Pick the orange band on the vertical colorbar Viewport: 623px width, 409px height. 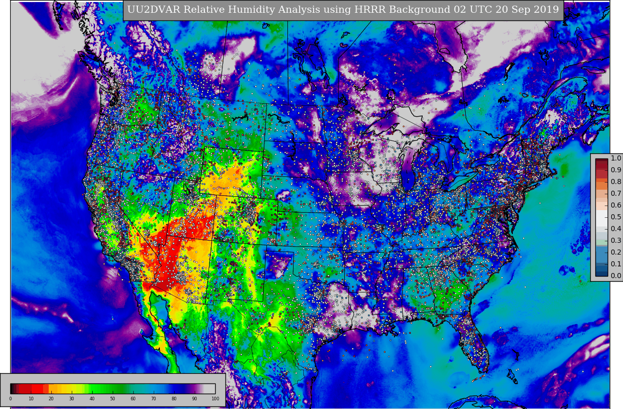[601, 186]
